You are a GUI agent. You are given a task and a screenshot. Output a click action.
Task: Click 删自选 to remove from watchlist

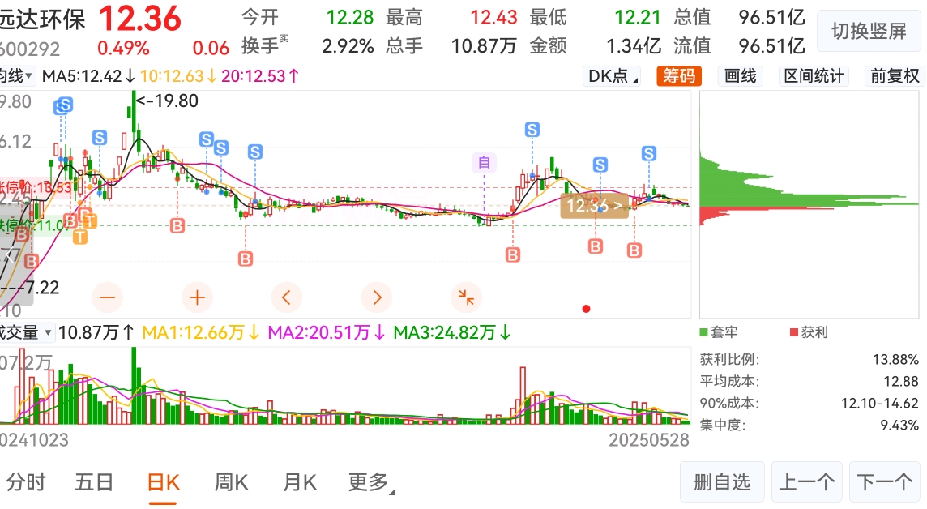722,482
